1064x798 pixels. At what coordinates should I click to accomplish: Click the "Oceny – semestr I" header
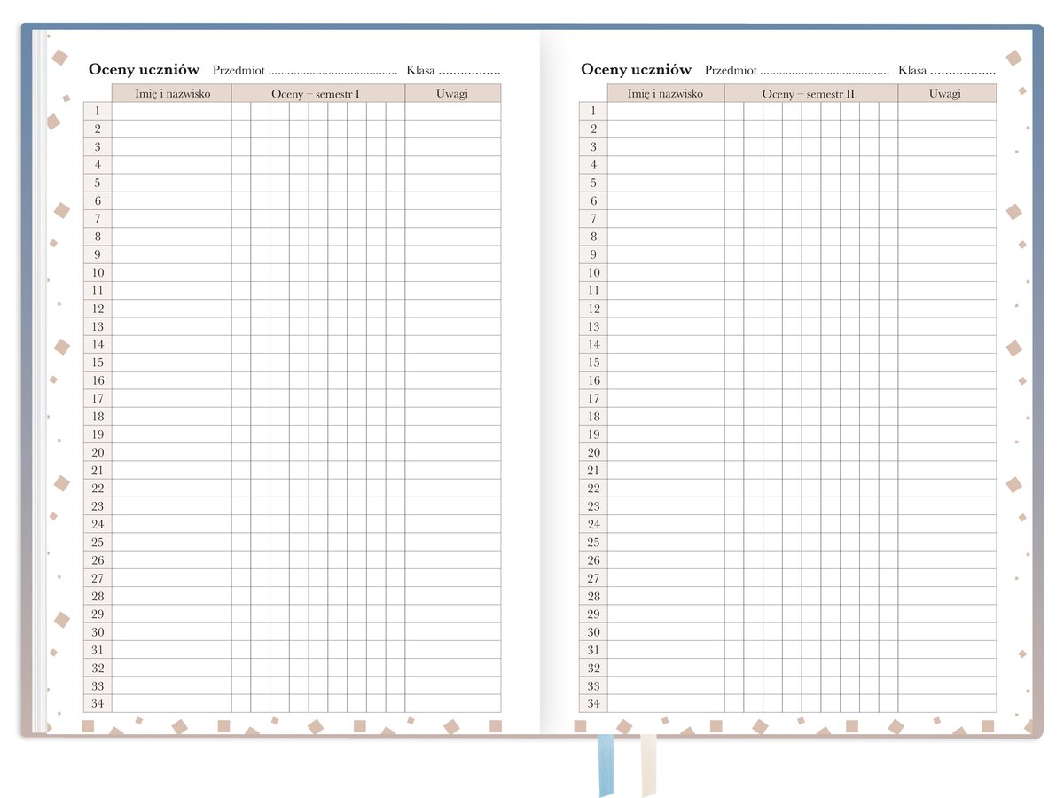pyautogui.click(x=317, y=93)
